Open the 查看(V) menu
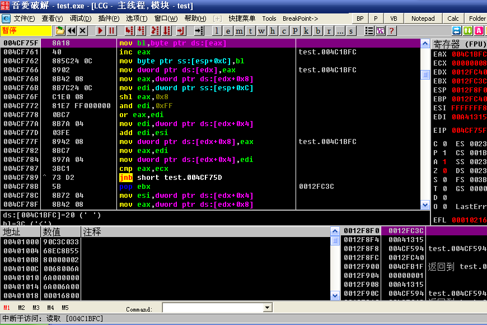 click(52, 18)
